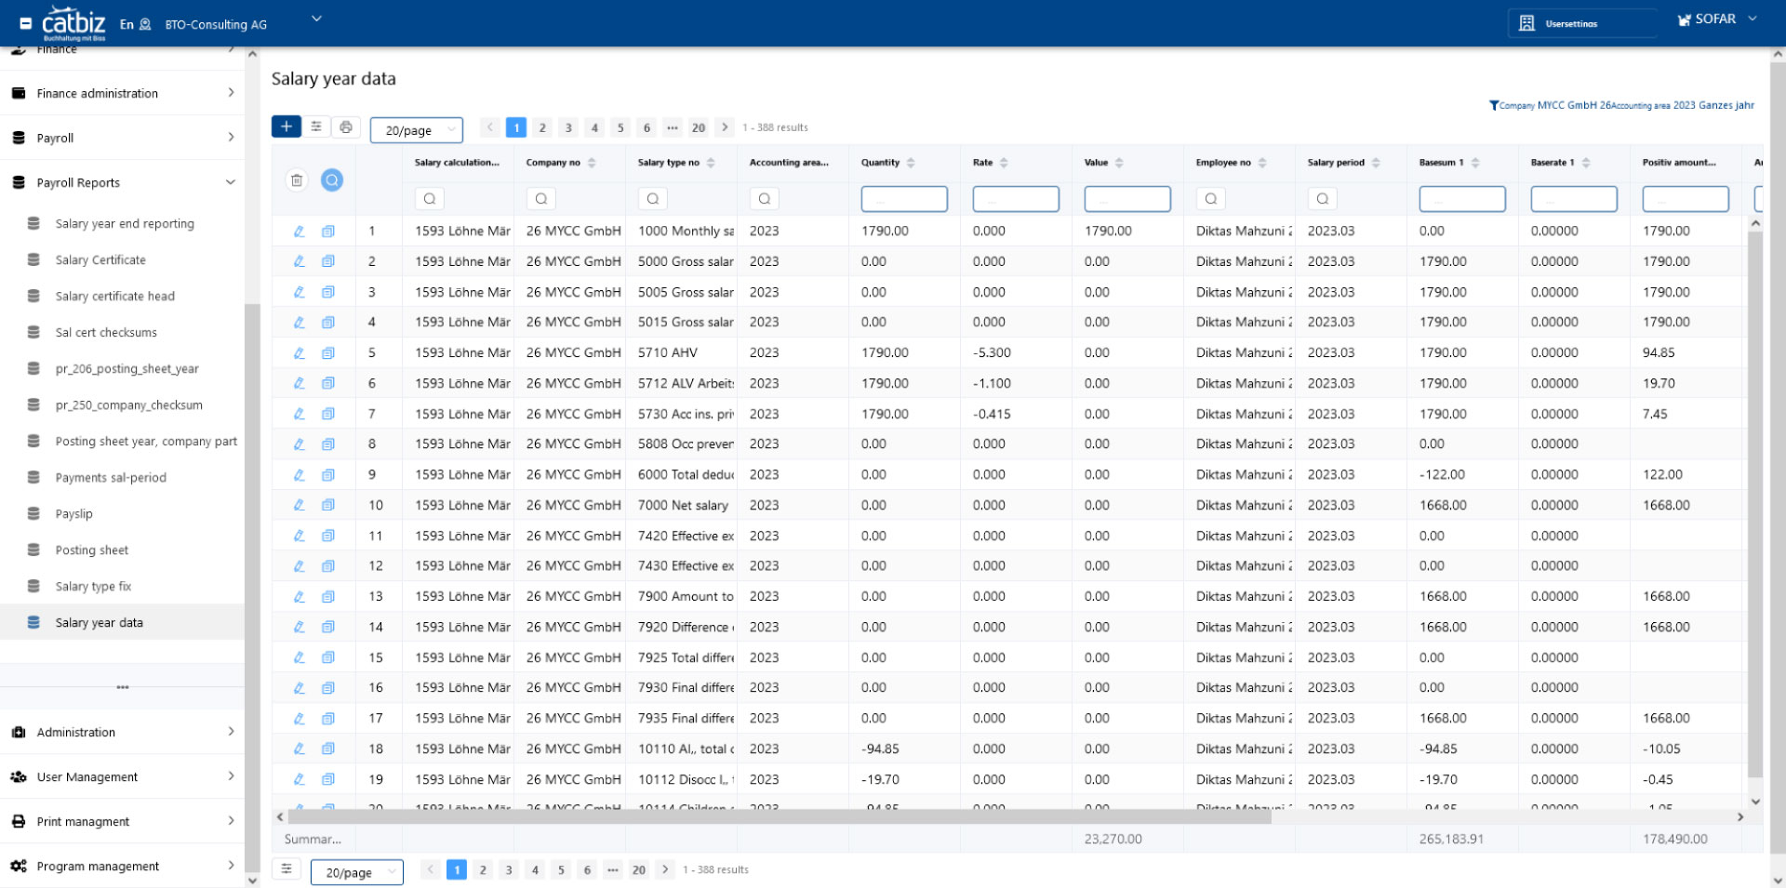
Task: Expand Finance administration menu
Action: 122,93
